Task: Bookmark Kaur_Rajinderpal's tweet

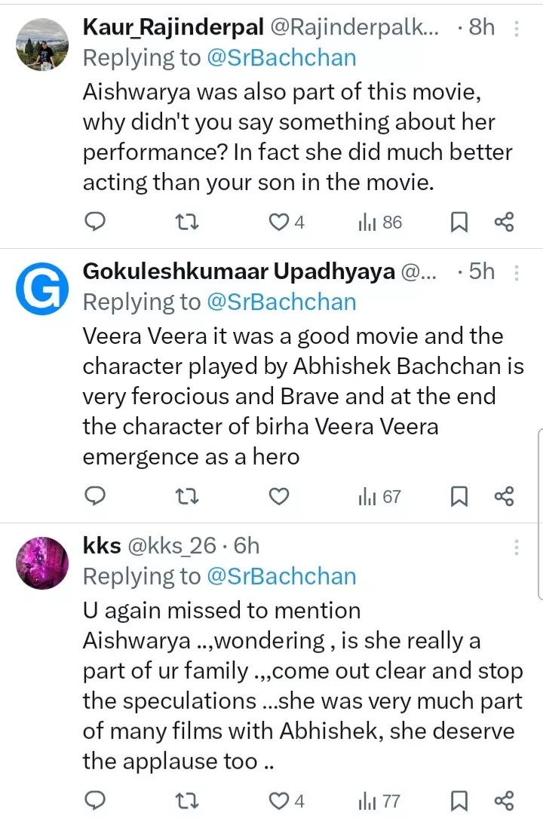Action: click(459, 222)
